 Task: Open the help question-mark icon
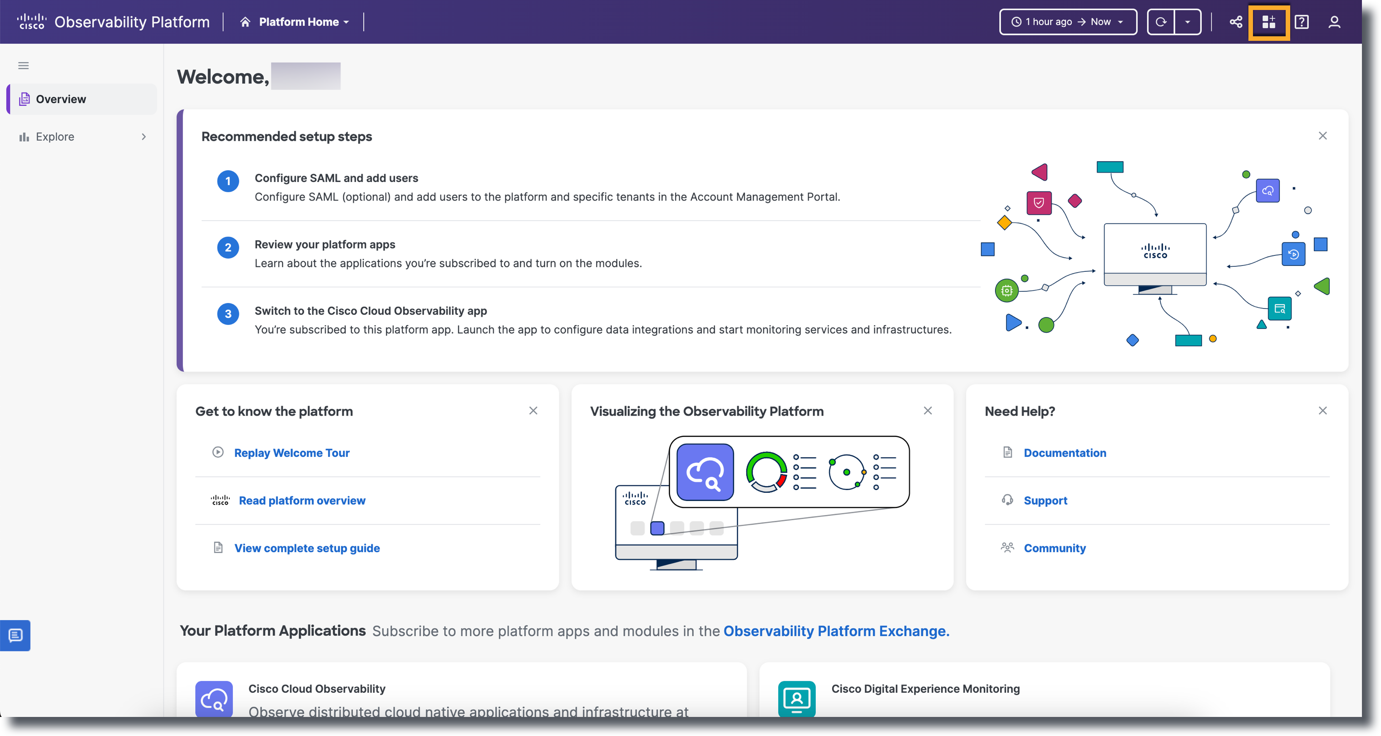coord(1302,22)
